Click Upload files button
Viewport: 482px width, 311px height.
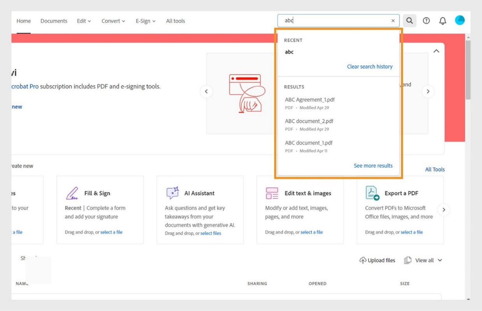pos(377,260)
